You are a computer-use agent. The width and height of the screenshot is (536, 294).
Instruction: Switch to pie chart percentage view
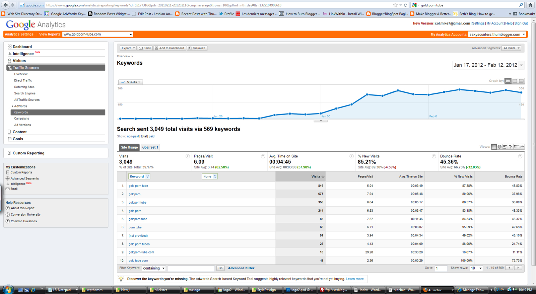click(x=499, y=147)
